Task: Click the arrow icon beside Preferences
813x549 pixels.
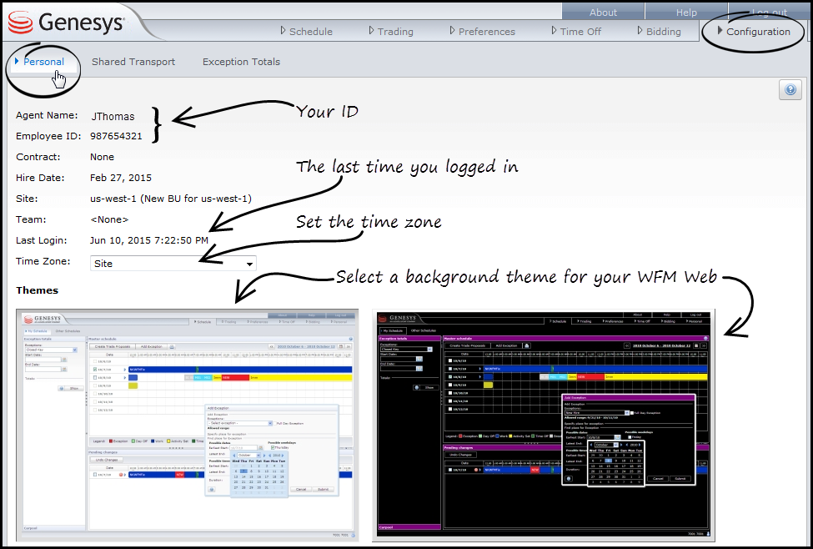Action: pyautogui.click(x=452, y=31)
